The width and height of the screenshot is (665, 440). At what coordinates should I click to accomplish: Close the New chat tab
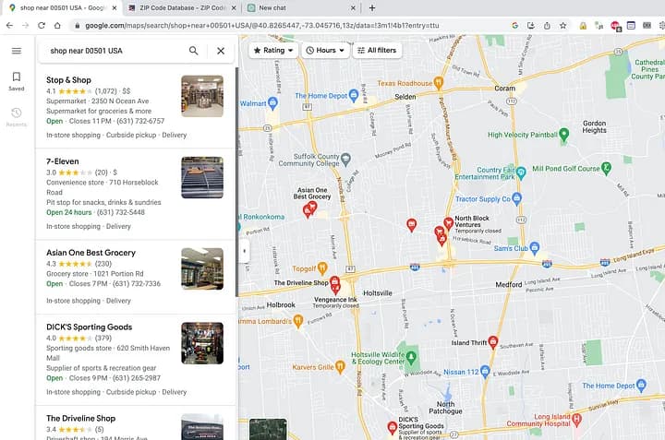pyautogui.click(x=353, y=7)
